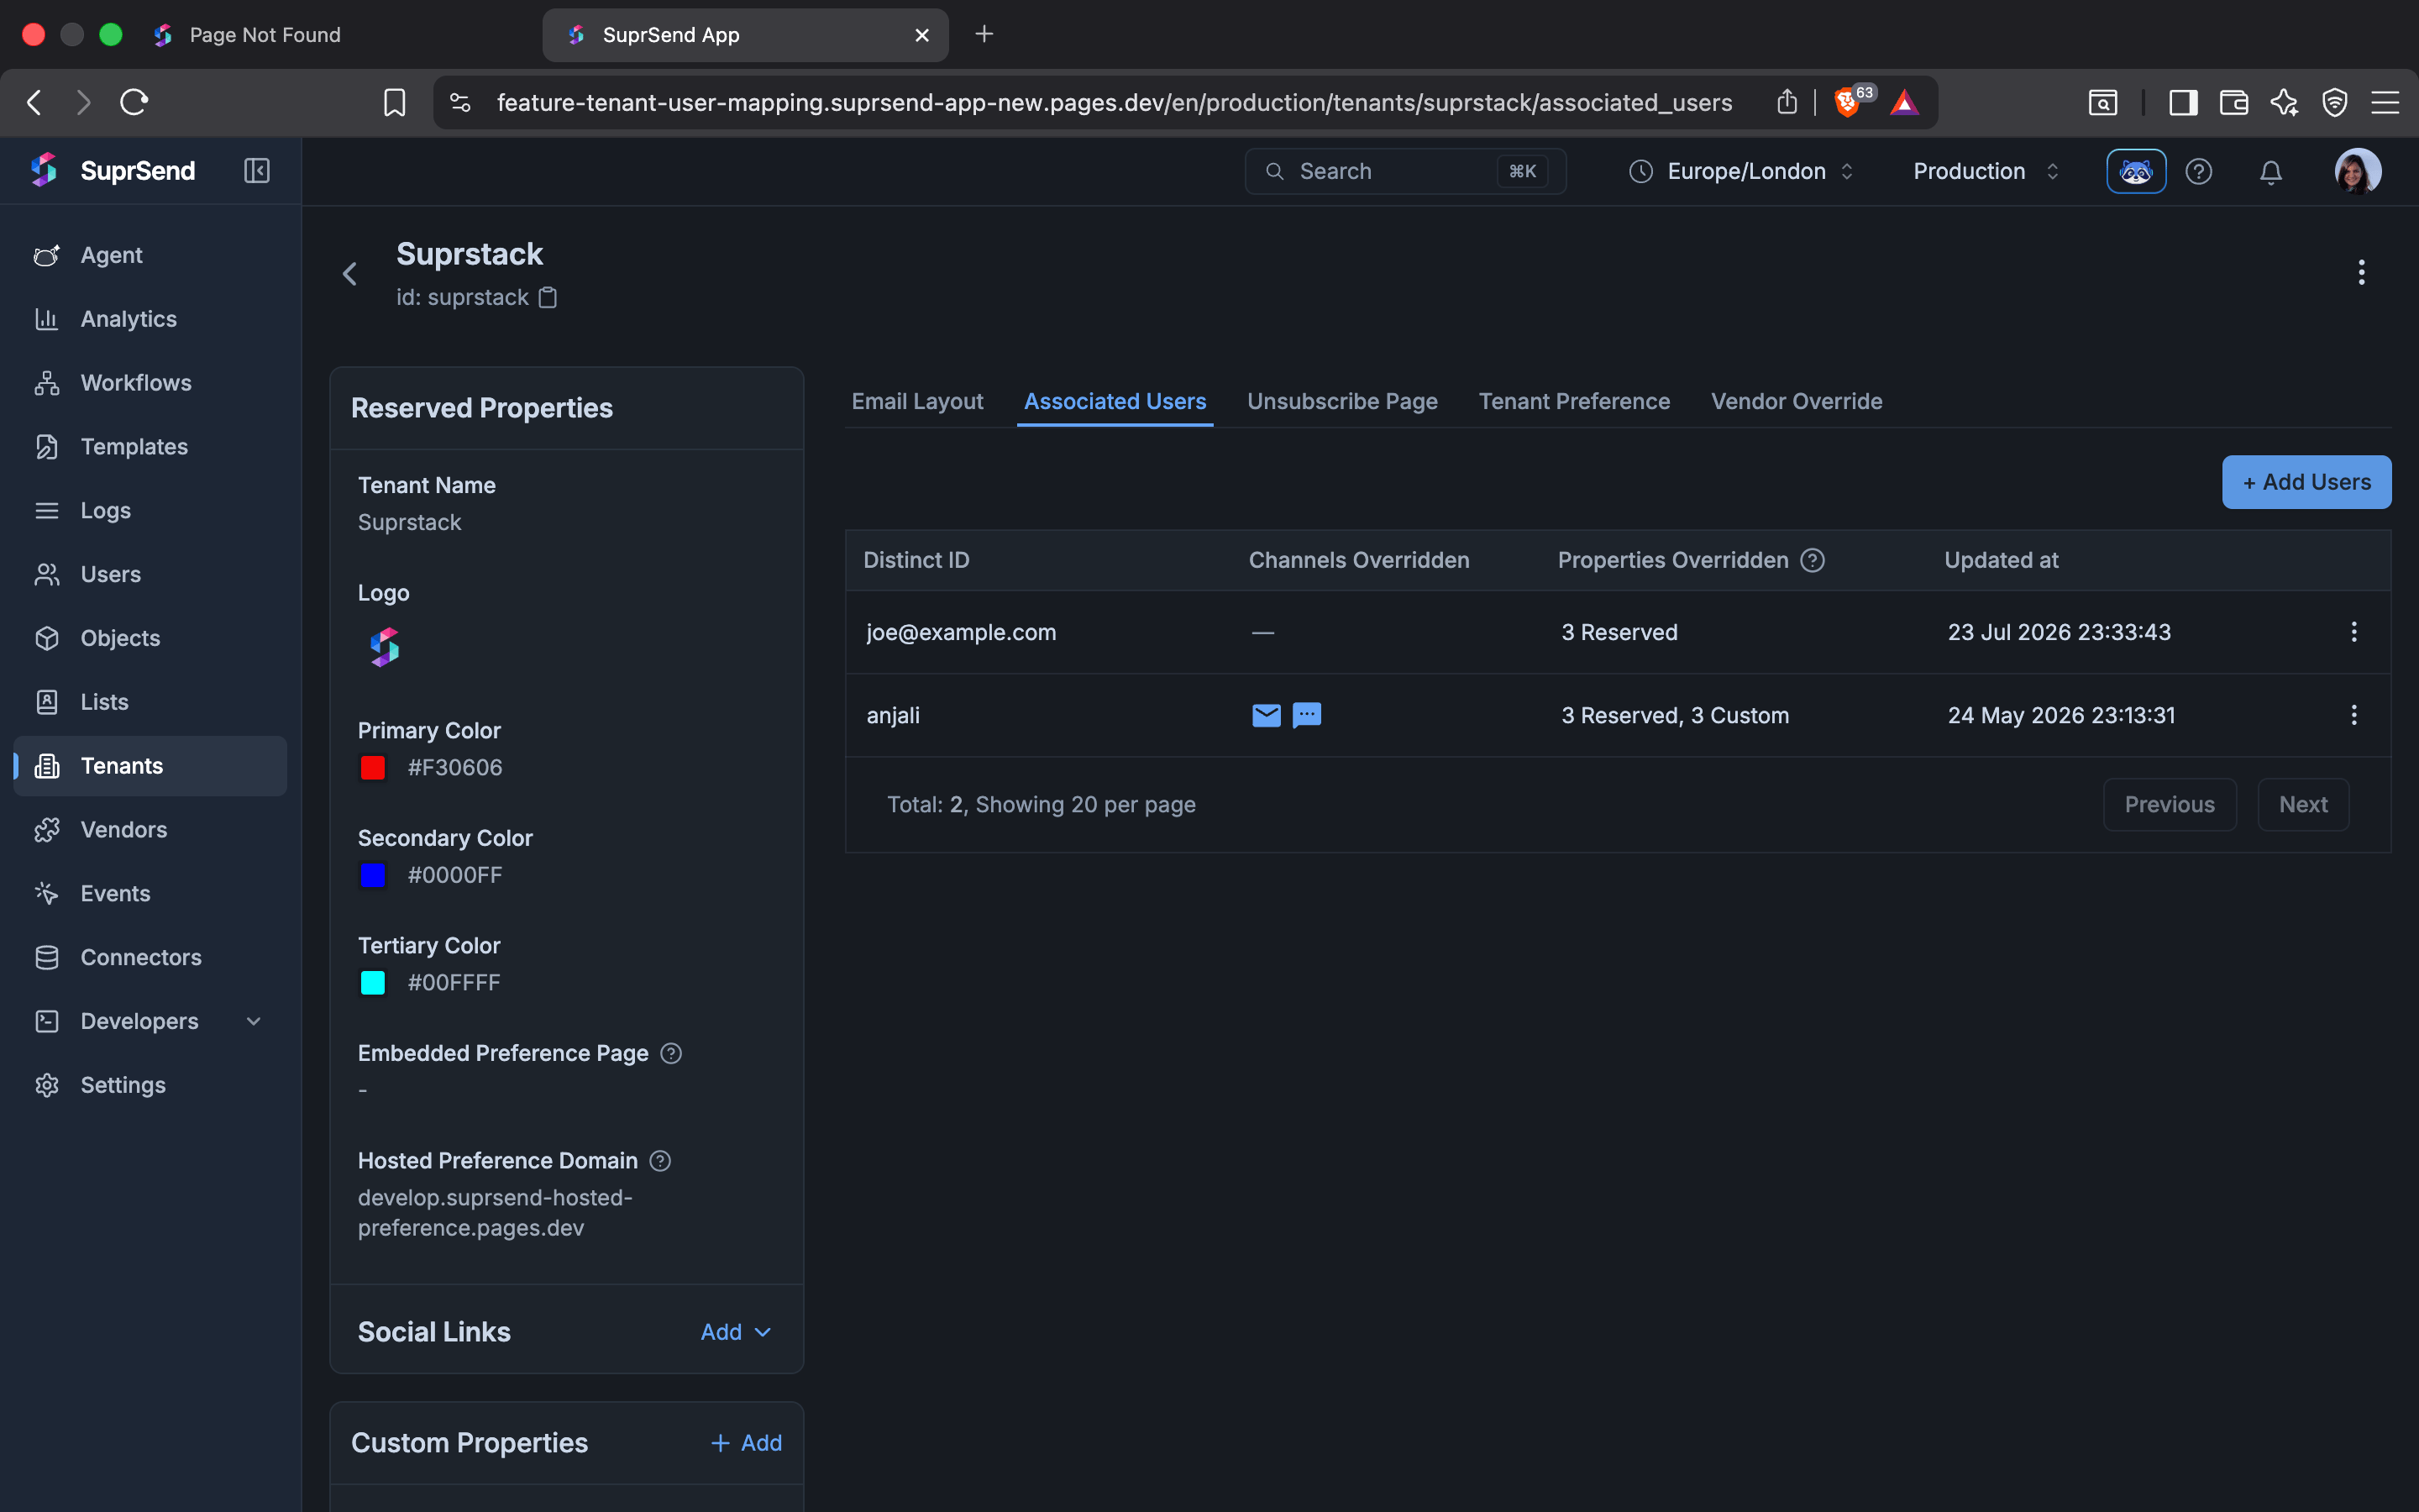Screen dimensions: 2419x1512
Task: Click the Primary Color red swatch
Action: coord(373,768)
